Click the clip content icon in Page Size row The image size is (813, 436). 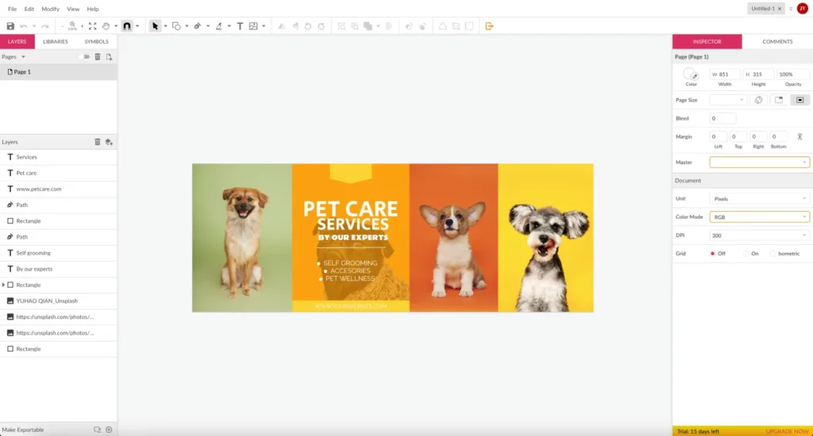point(800,100)
